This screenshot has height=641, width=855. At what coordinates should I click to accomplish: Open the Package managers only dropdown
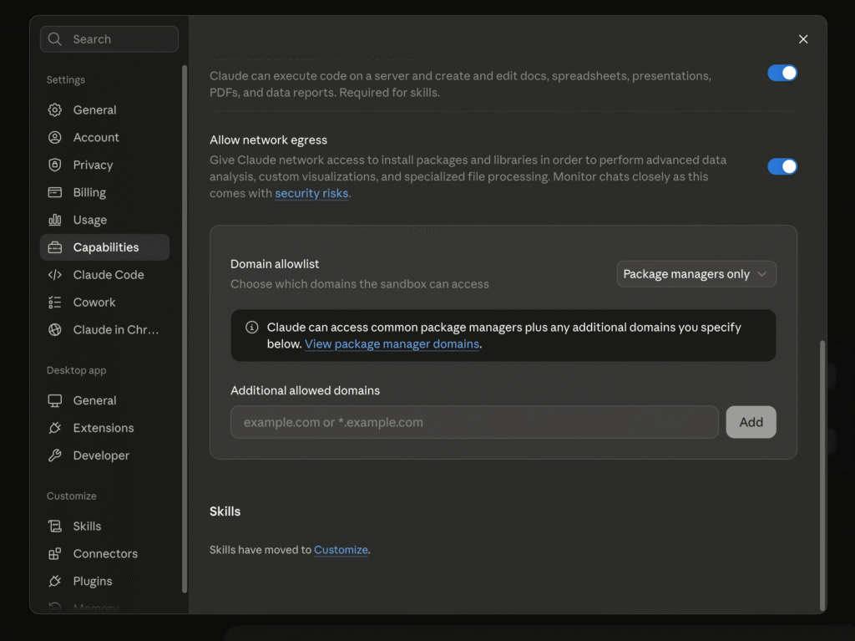click(x=696, y=274)
